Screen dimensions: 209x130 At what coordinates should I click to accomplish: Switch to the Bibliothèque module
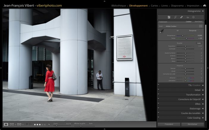[119, 6]
